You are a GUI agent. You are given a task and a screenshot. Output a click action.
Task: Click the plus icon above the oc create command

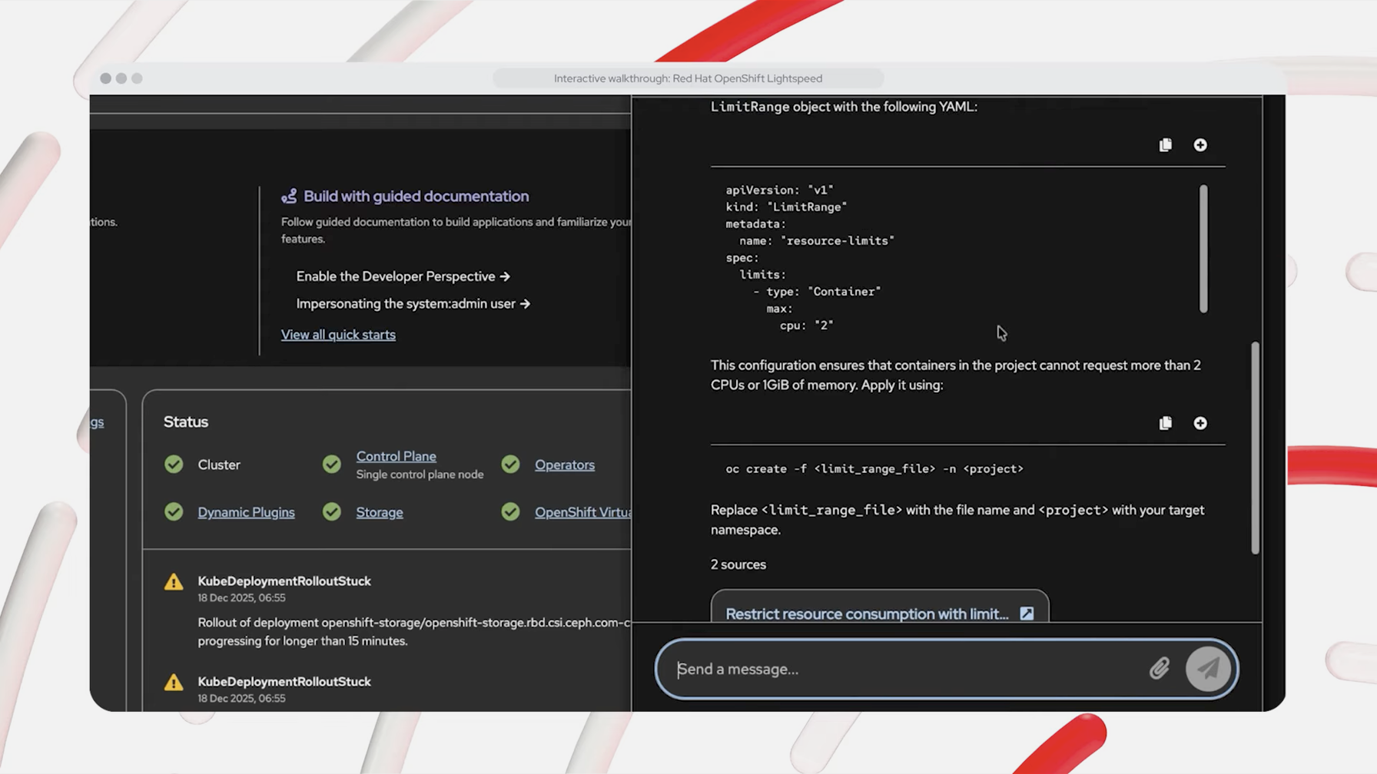point(1200,423)
